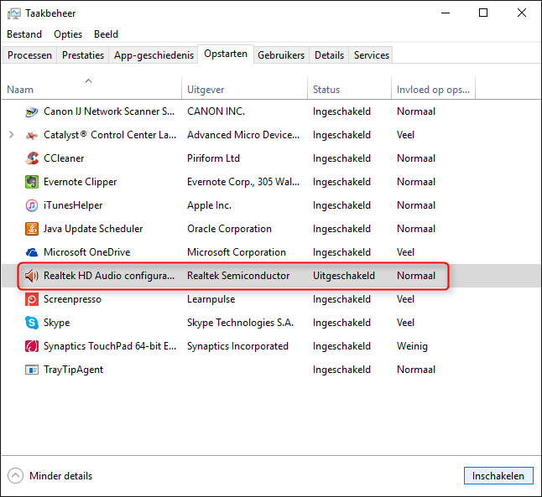Click the Screenpresso red icon
The height and width of the screenshot is (497, 542).
[32, 299]
